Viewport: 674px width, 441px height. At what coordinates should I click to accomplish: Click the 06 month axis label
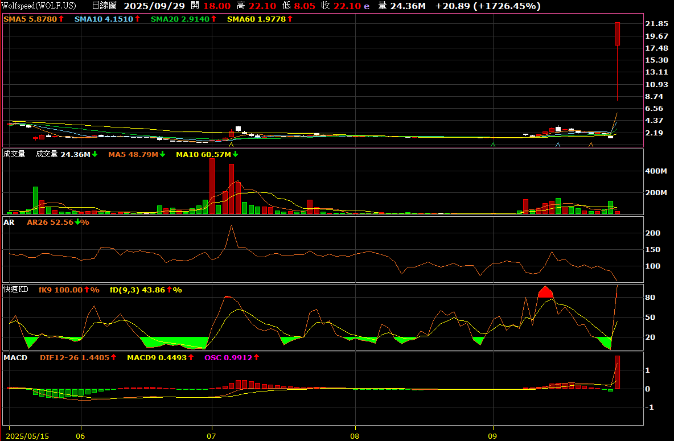[80, 436]
